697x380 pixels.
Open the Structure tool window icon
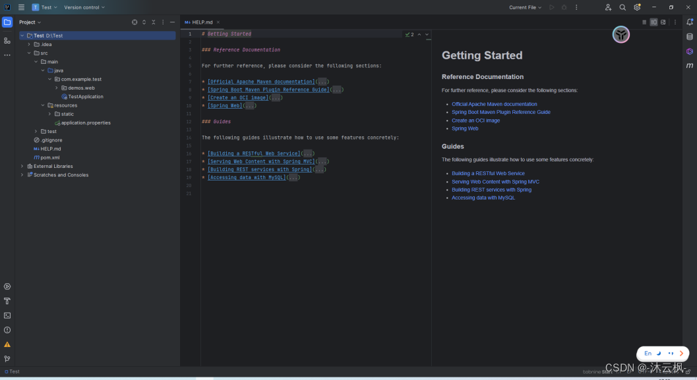click(7, 40)
